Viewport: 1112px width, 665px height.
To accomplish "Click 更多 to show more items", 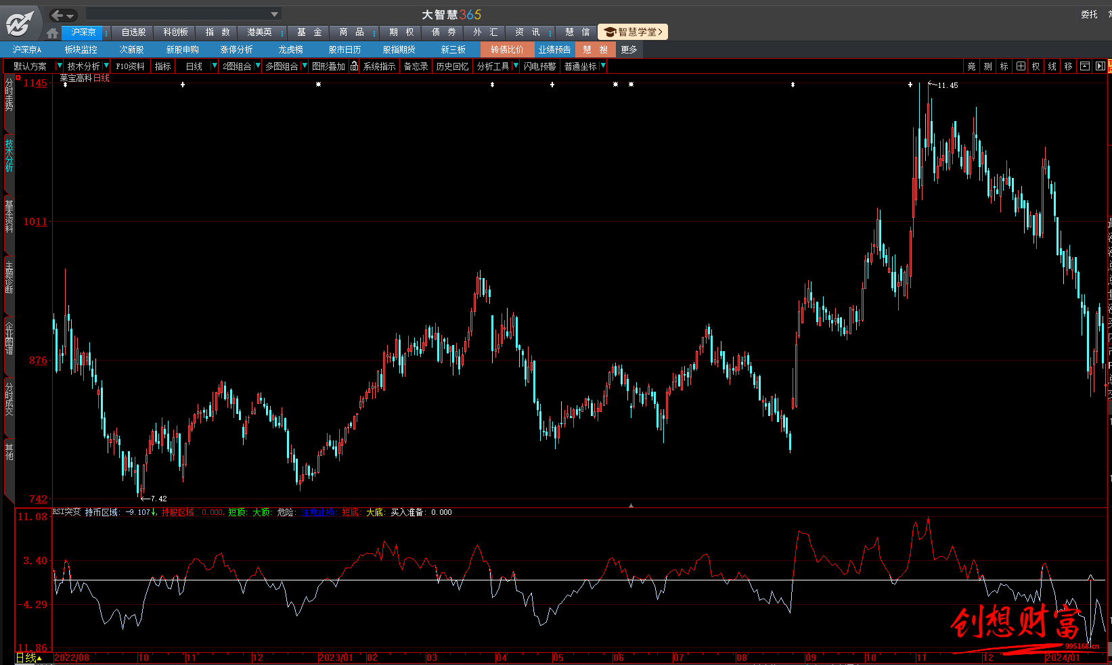I will pos(629,49).
